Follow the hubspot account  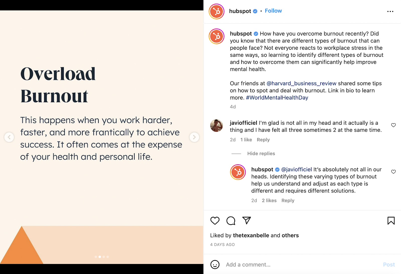273,11
